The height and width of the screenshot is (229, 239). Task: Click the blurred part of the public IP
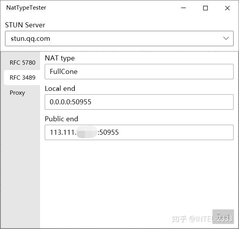tap(87, 132)
